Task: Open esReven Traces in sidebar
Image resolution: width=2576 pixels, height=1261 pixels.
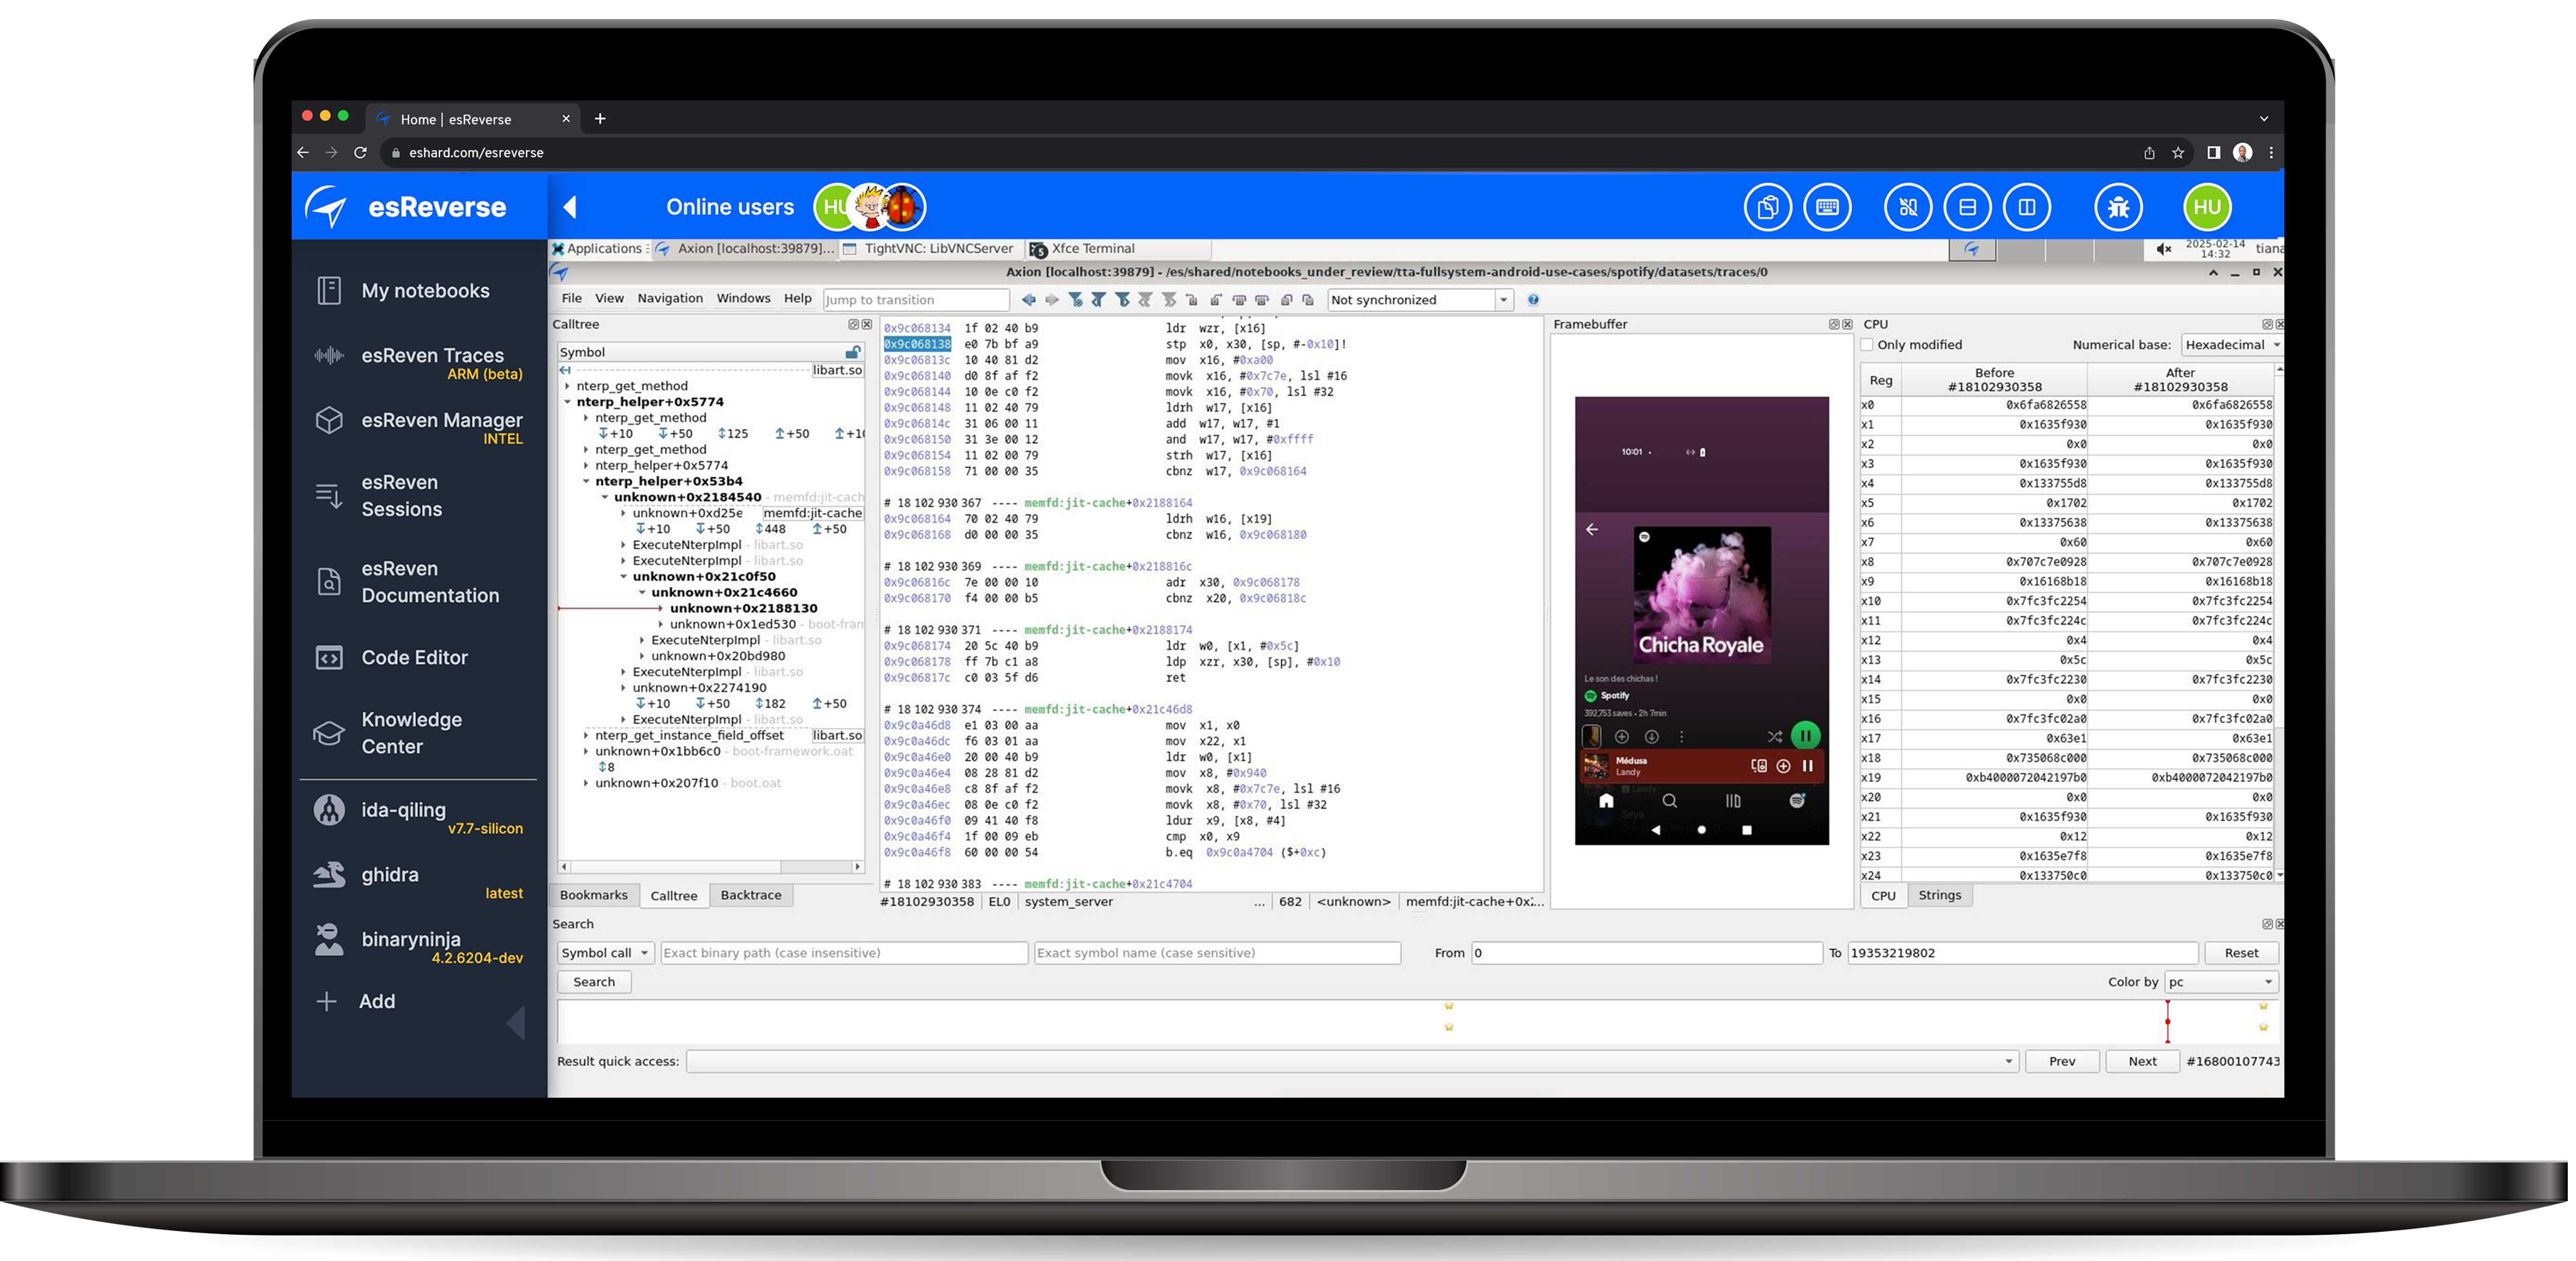Action: (432, 356)
